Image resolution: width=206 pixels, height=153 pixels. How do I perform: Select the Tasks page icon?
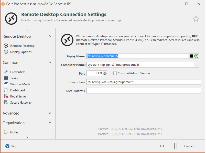click(6, 78)
